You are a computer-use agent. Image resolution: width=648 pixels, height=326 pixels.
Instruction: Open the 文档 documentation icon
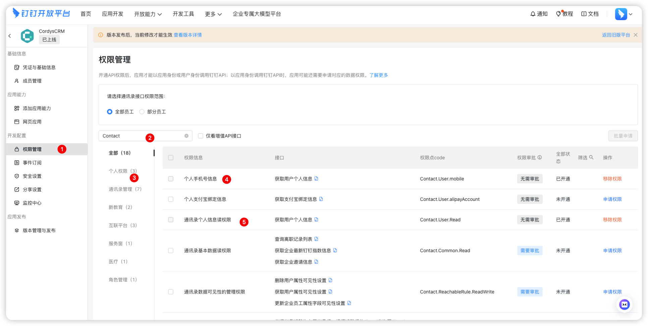pyautogui.click(x=590, y=14)
